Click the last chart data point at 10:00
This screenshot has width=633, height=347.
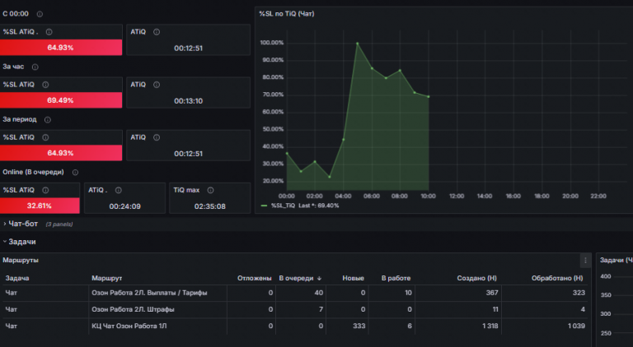[429, 96]
